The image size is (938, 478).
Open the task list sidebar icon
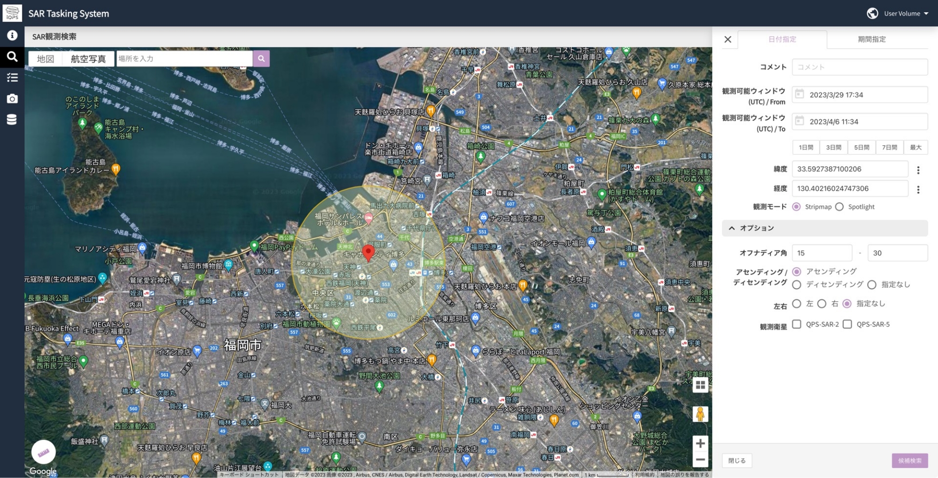click(12, 77)
